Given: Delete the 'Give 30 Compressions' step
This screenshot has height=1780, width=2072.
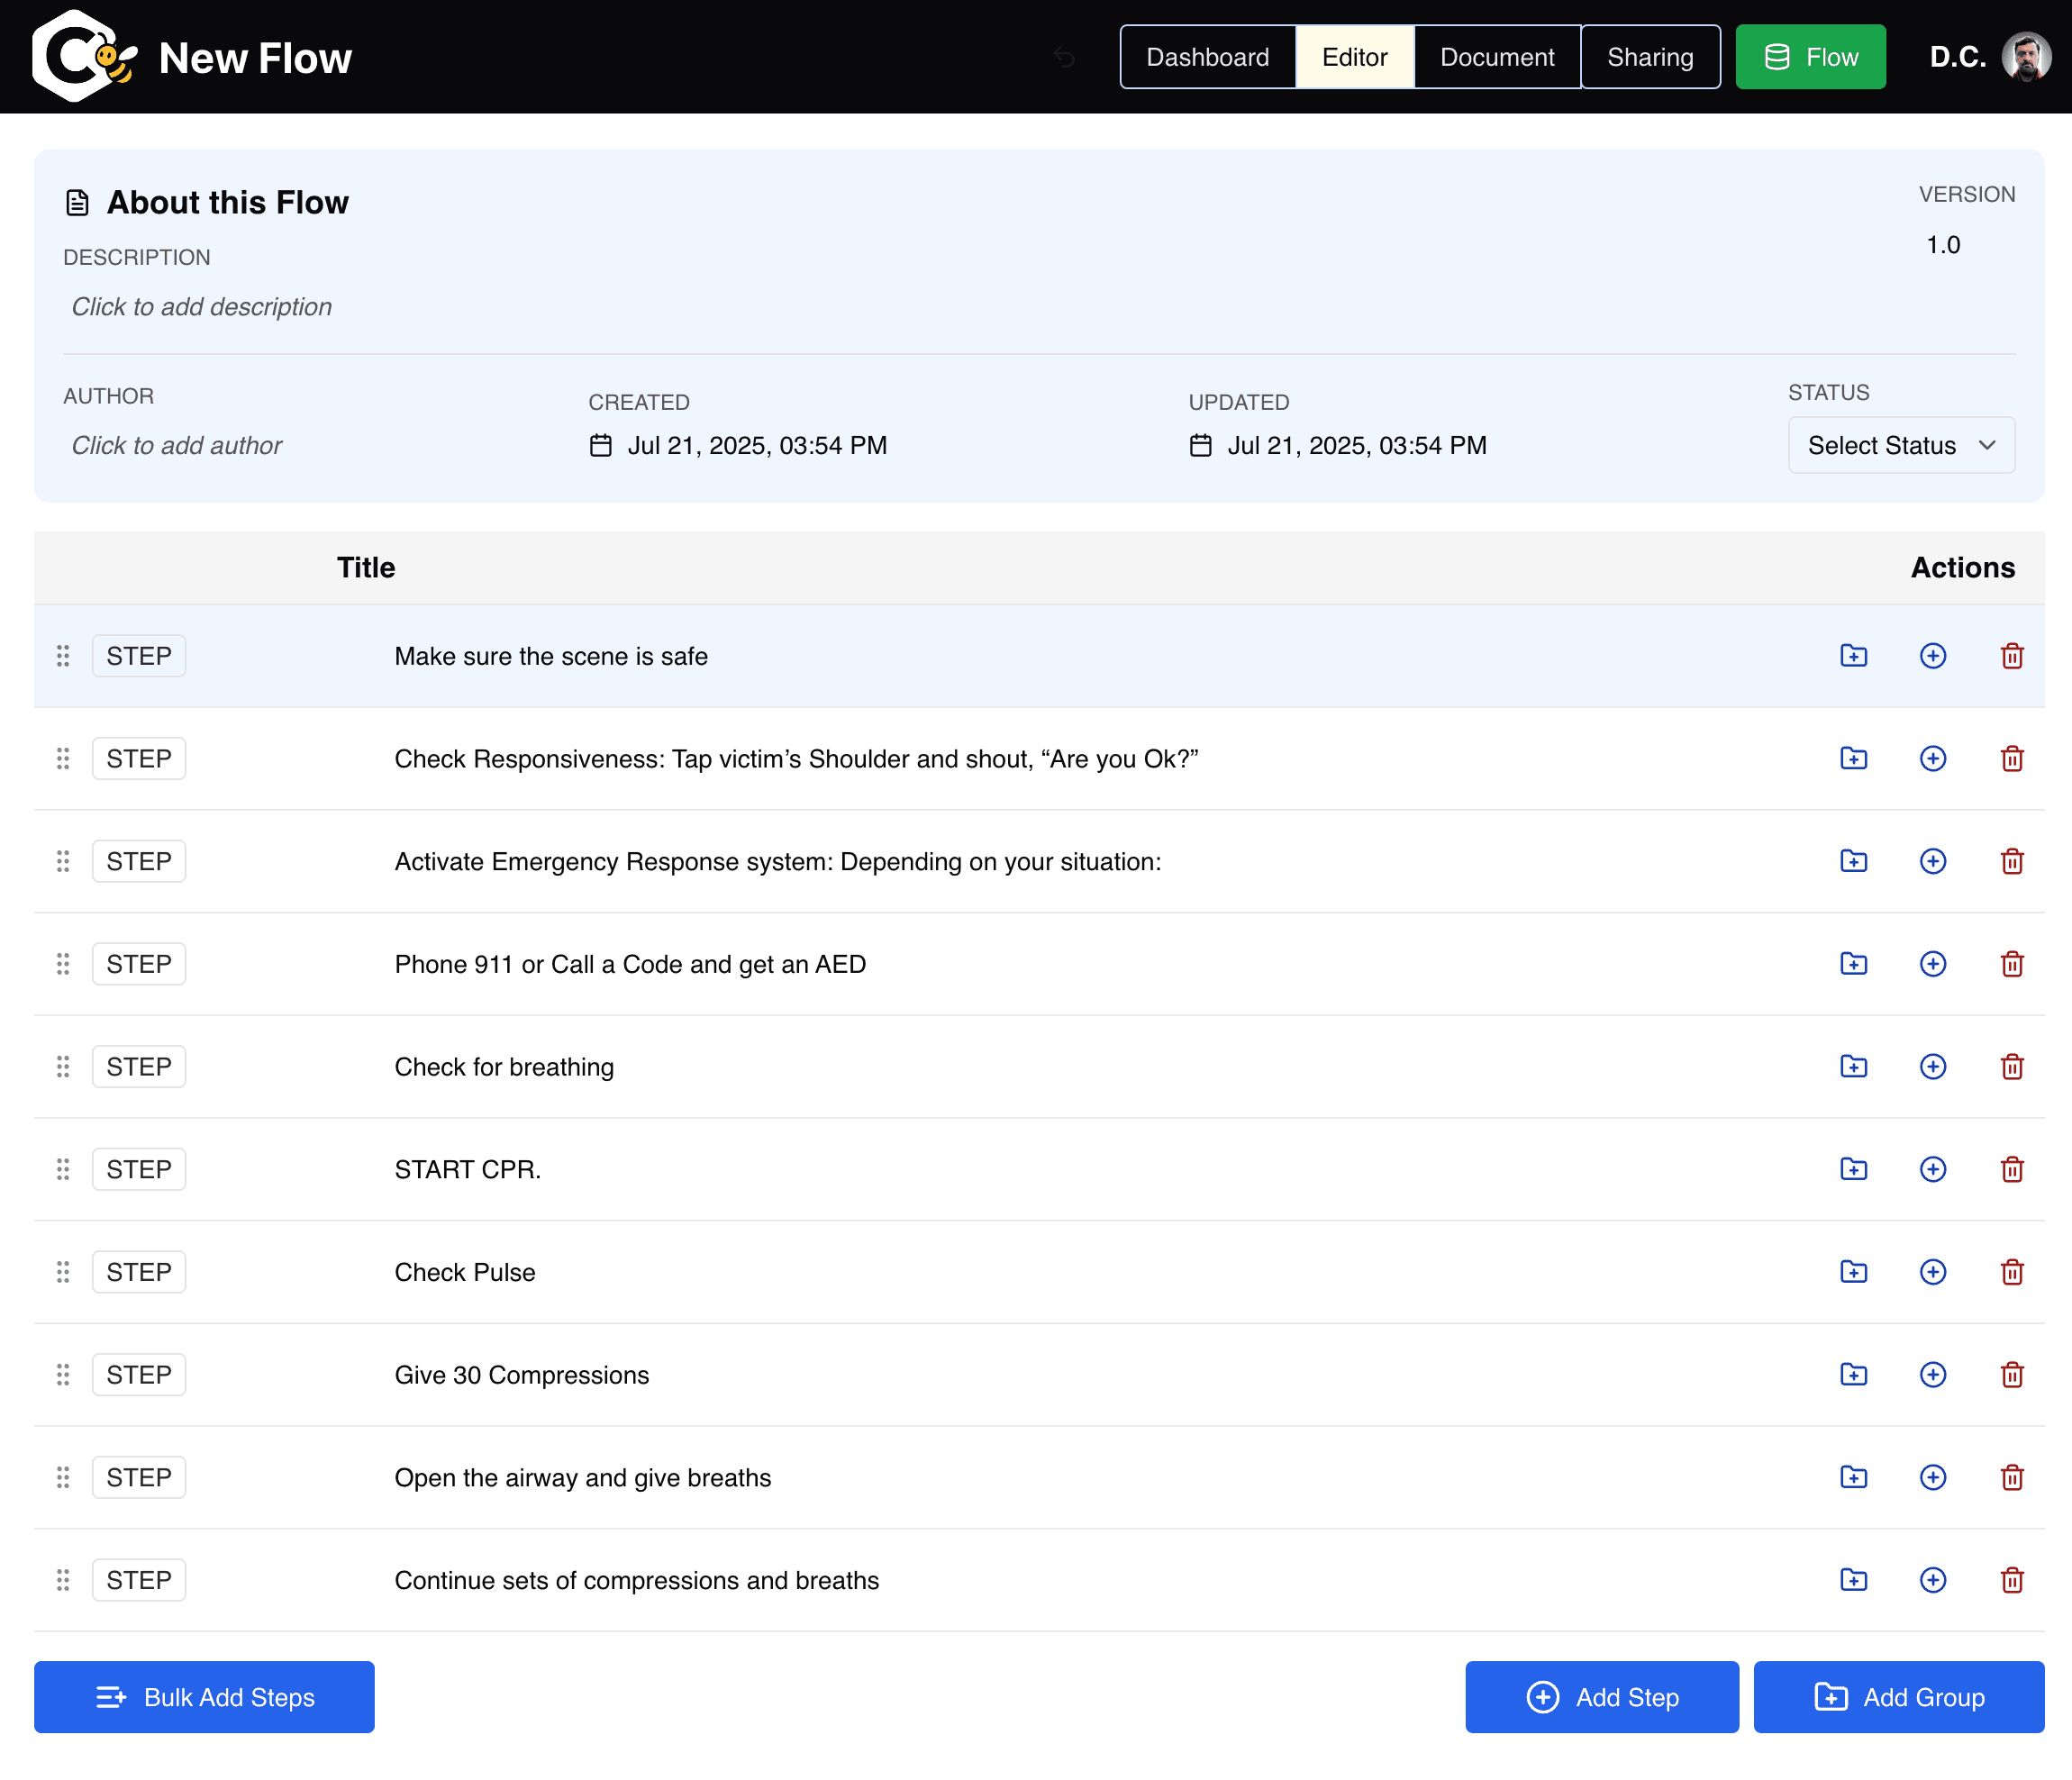Looking at the screenshot, I should [x=2012, y=1375].
